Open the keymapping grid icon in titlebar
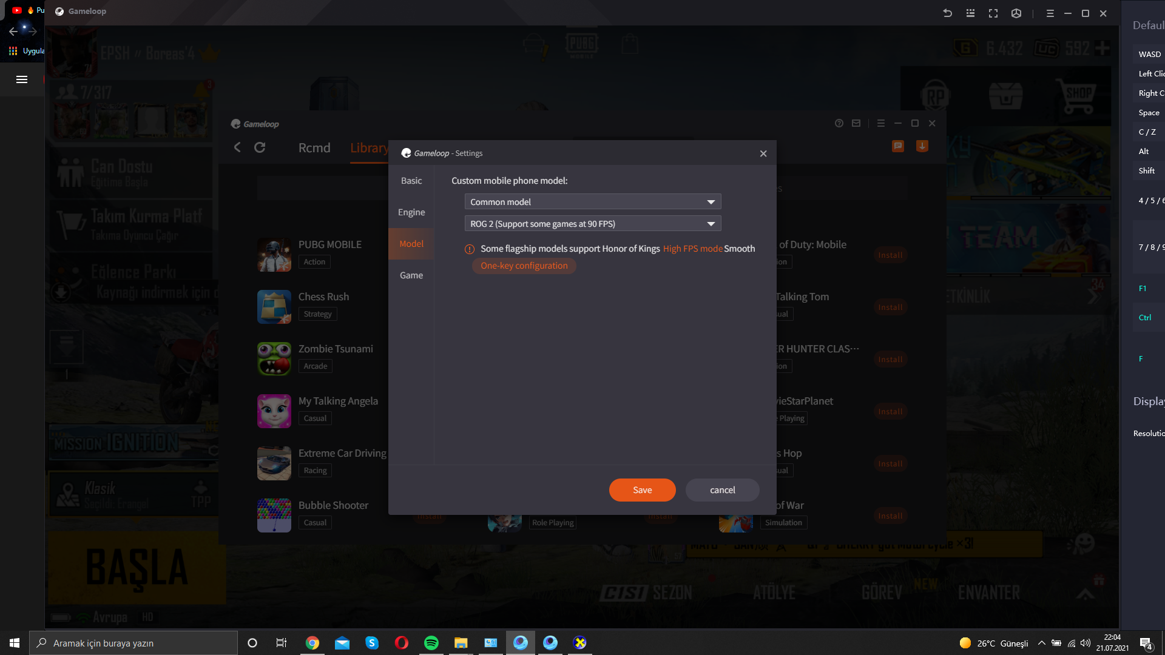 [970, 13]
